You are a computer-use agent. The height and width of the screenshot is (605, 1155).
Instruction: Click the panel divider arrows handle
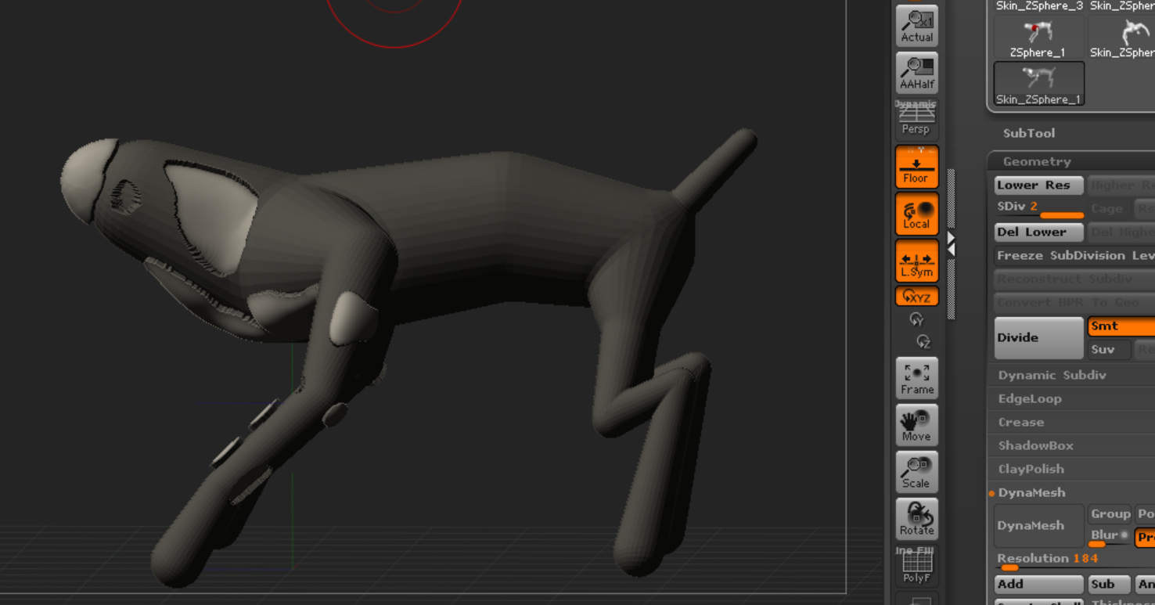[951, 243]
